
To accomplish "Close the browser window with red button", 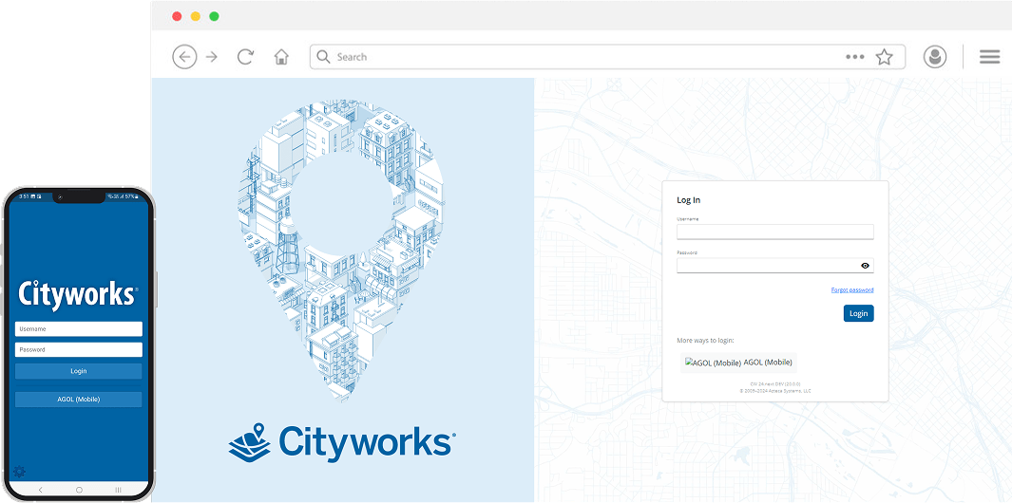I will point(177,16).
